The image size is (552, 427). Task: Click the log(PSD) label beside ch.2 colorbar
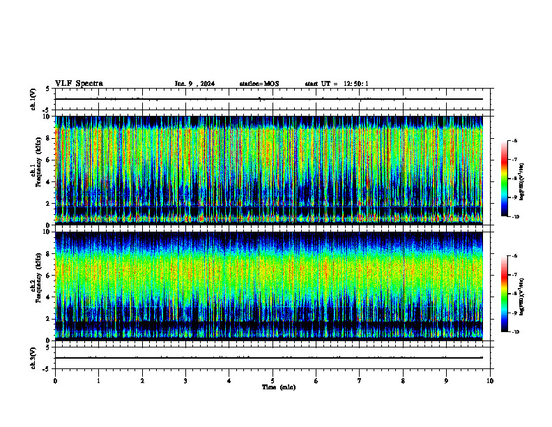(522, 297)
